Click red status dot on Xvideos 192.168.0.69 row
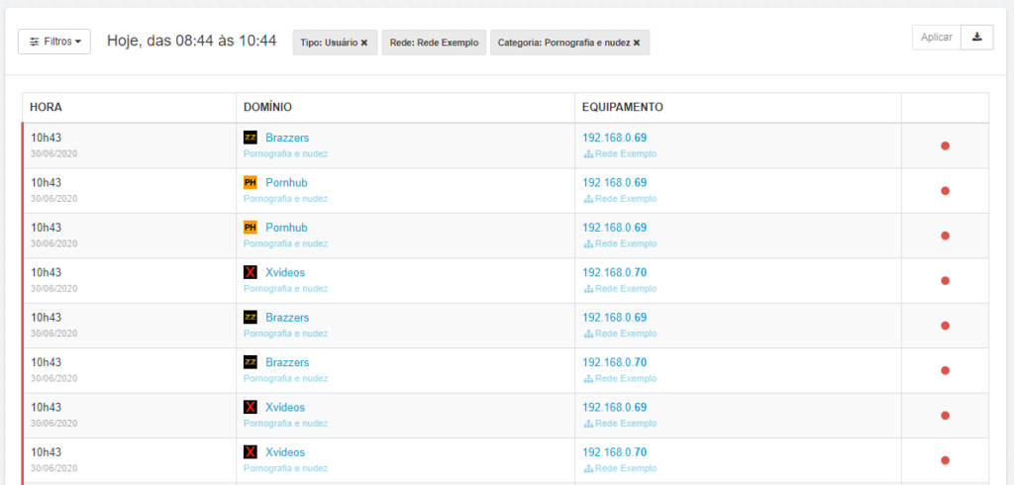 pos(945,415)
